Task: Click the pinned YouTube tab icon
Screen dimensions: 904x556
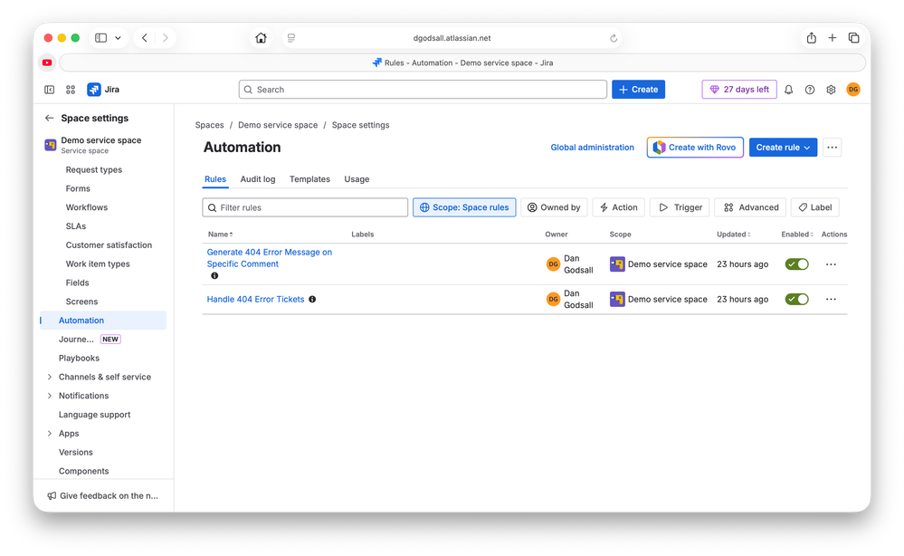Action: click(x=47, y=62)
